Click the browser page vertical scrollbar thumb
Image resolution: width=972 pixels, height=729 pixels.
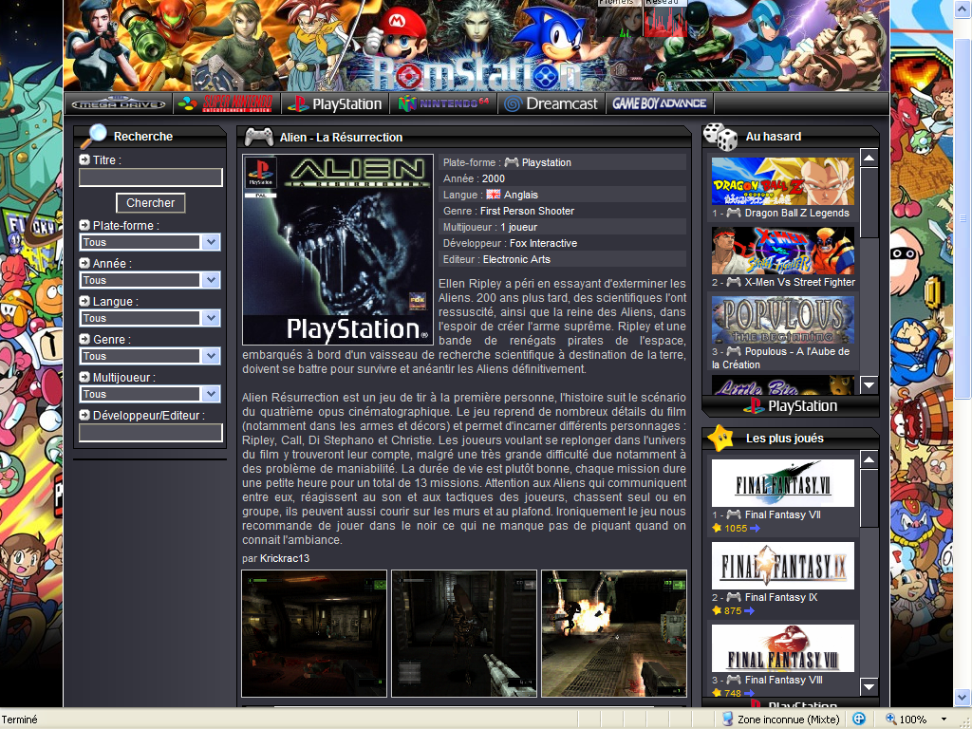[963, 217]
